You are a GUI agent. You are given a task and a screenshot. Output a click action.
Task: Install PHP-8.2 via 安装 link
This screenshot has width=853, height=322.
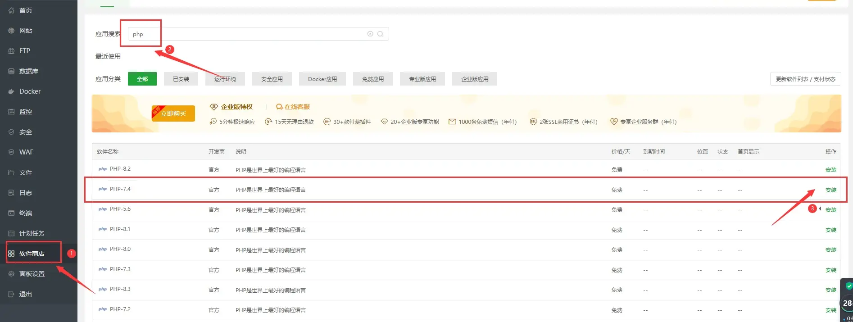tap(830, 170)
